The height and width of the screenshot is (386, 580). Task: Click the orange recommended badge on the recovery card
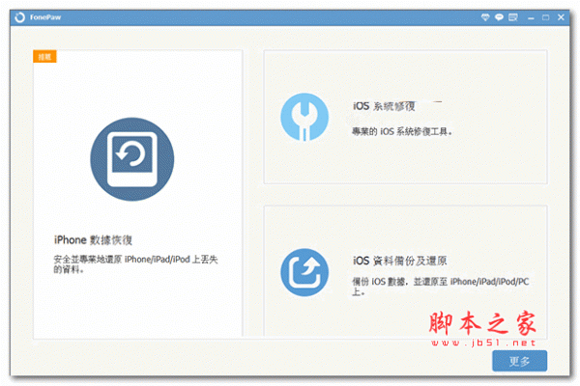click(x=44, y=57)
